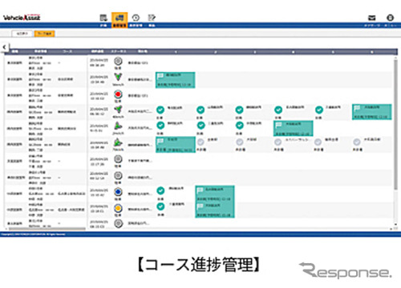Click the middle grey pending circle in that row
The image size is (401, 288).
(x=278, y=142)
